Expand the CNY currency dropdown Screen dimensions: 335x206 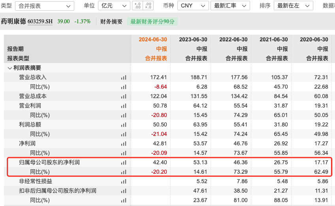[193, 6]
